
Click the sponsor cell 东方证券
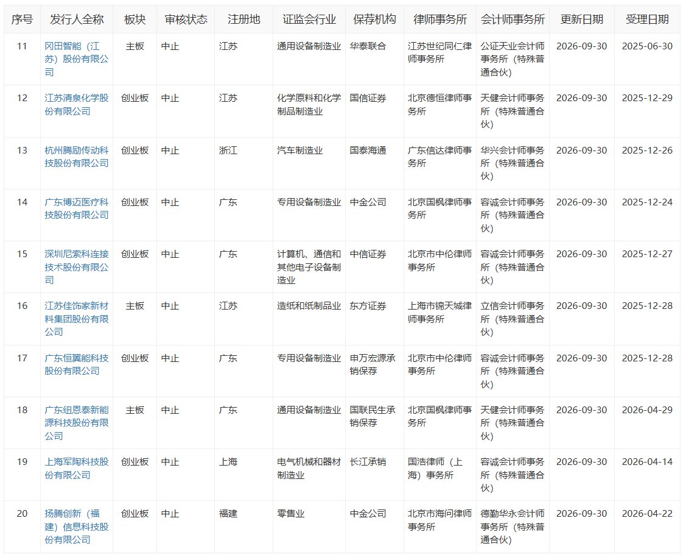(x=368, y=306)
